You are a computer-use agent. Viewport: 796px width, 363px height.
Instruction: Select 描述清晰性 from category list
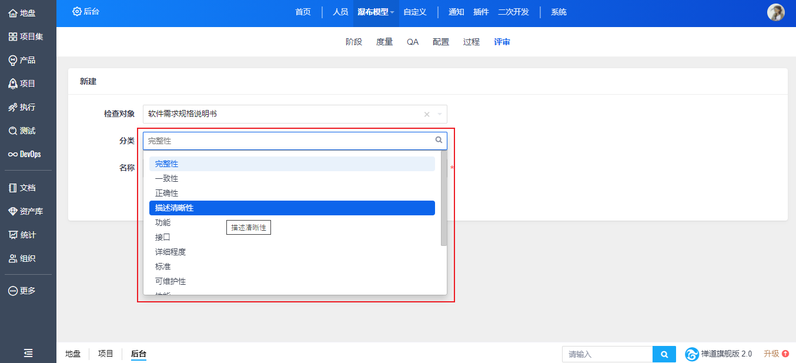click(292, 208)
